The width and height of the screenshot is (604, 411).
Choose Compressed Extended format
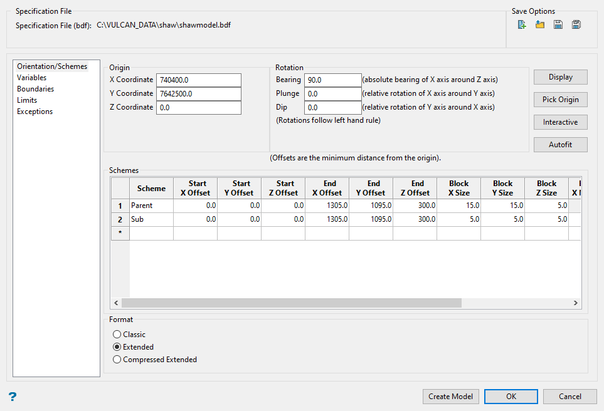117,360
